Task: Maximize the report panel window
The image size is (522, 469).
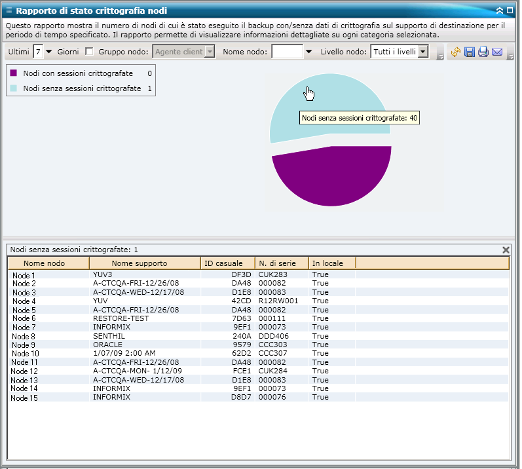Action: (x=510, y=10)
